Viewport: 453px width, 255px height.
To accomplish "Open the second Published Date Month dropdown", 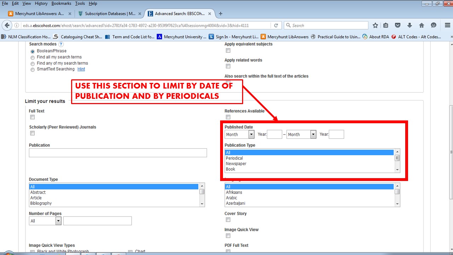I will (302, 135).
